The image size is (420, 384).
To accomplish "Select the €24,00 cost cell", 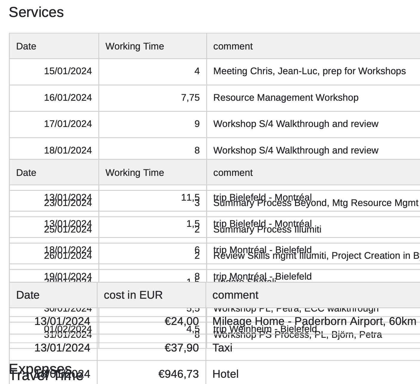I will click(x=181, y=321).
